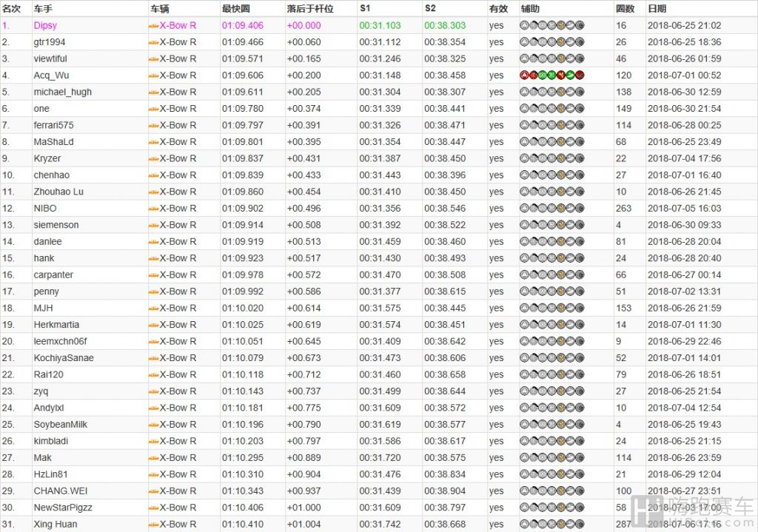Click the KTM logo in Xing Huan's row
Image resolution: width=758 pixels, height=532 pixels.
pyautogui.click(x=154, y=525)
